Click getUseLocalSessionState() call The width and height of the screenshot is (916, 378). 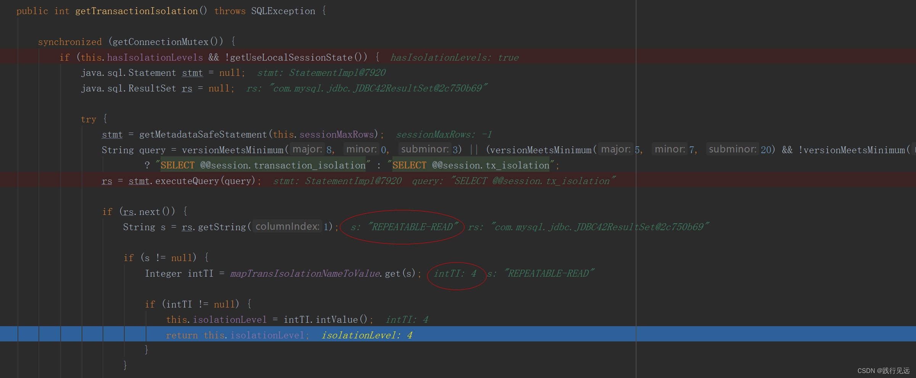point(299,57)
